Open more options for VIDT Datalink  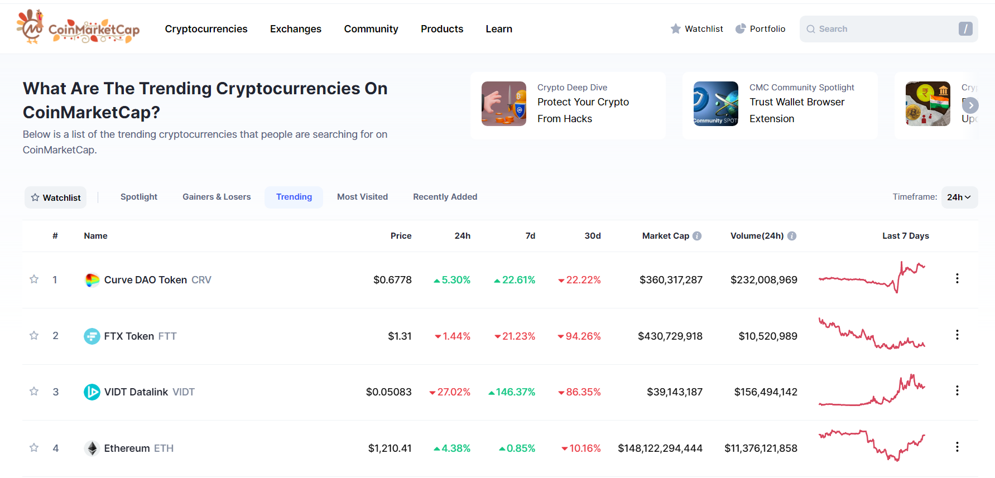957,390
